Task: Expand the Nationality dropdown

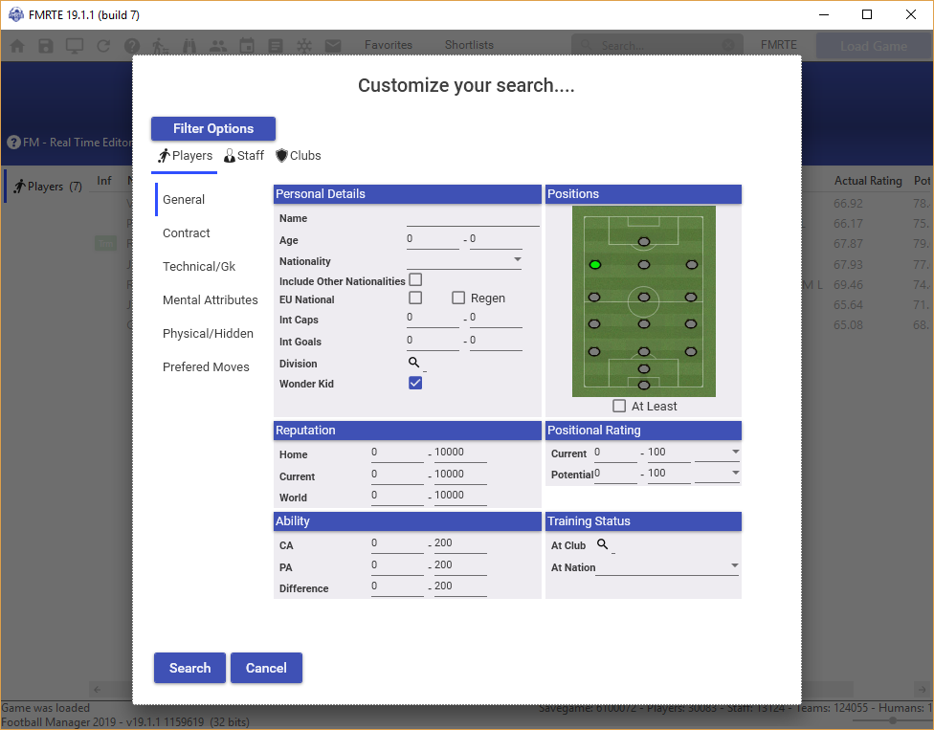Action: click(518, 259)
